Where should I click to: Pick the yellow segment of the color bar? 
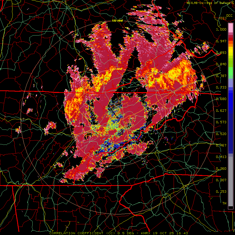click(x=231, y=51)
